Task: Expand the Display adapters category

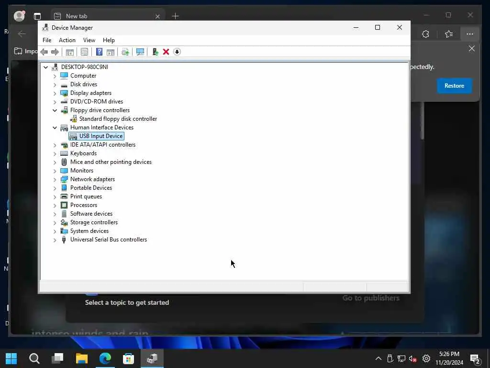Action: 55,93
